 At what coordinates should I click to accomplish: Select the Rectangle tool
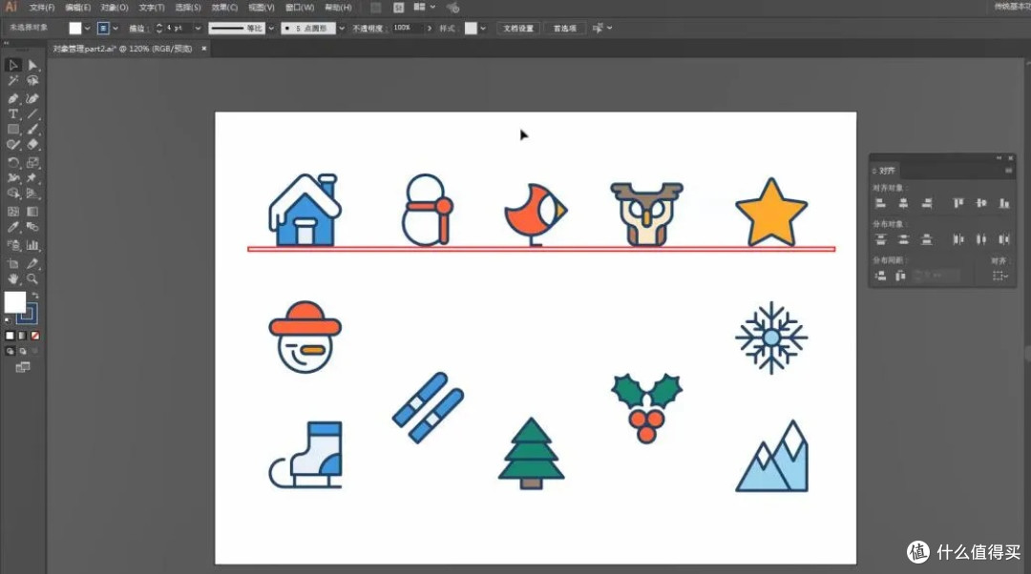[13, 130]
